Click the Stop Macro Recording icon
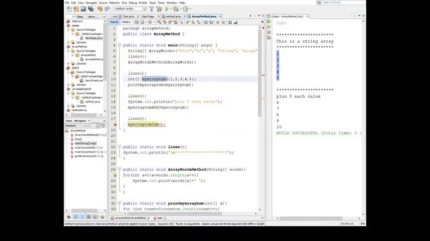 point(223,22)
